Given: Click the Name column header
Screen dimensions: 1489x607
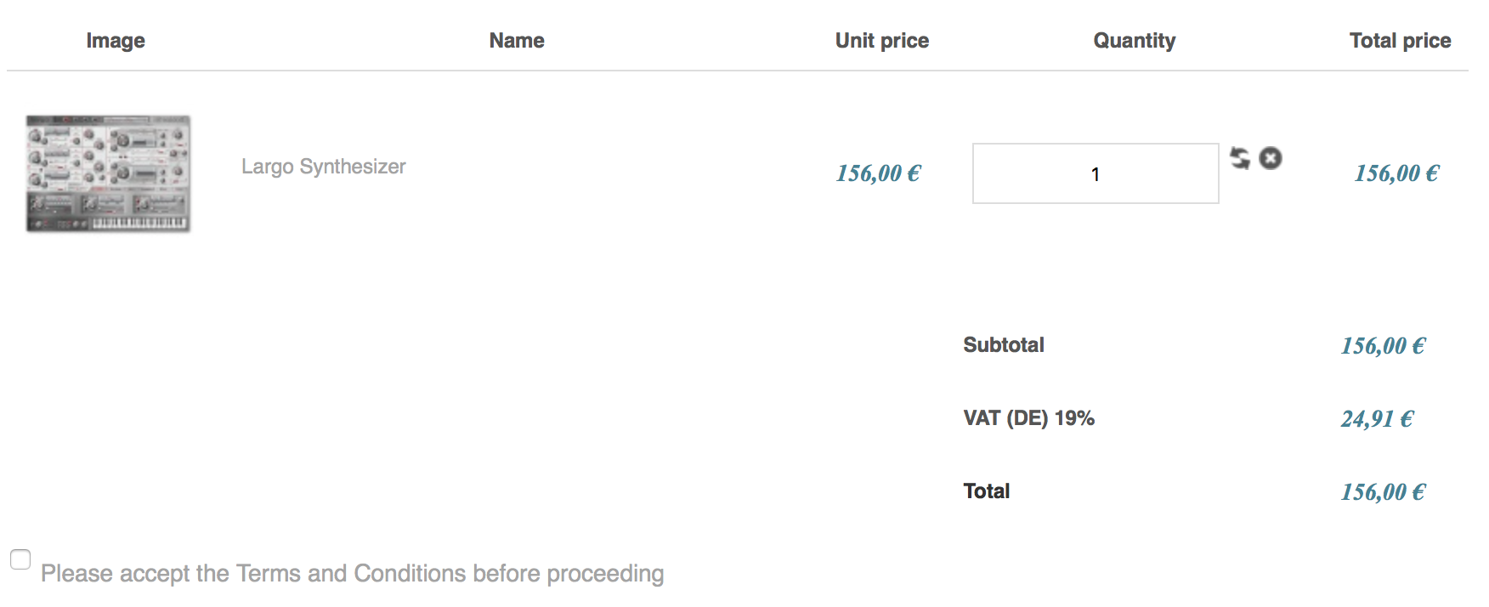Looking at the screenshot, I should click(517, 41).
